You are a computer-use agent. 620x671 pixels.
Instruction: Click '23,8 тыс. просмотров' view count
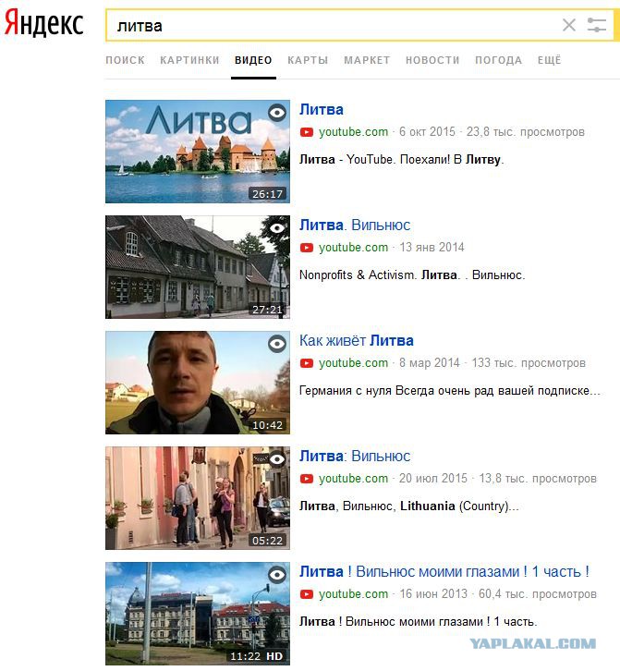tap(526, 132)
